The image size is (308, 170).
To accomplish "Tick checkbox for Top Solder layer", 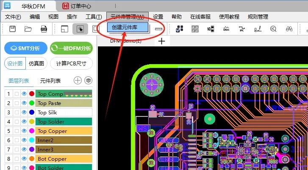I will (x=17, y=121).
